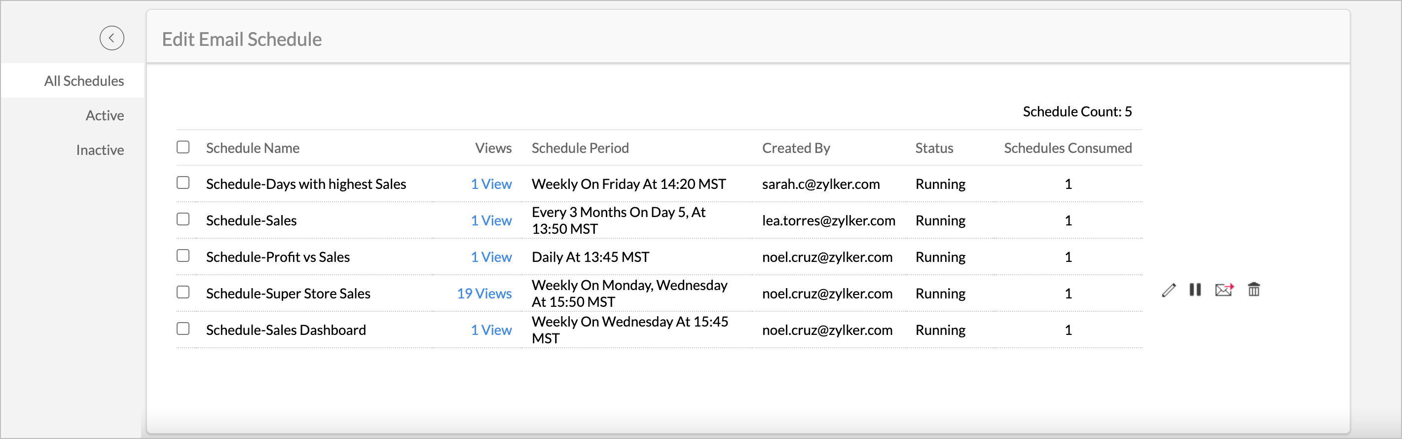Delete Super Store Sales schedule (trash icon)
Screen dimensions: 1402x439
pos(1254,290)
